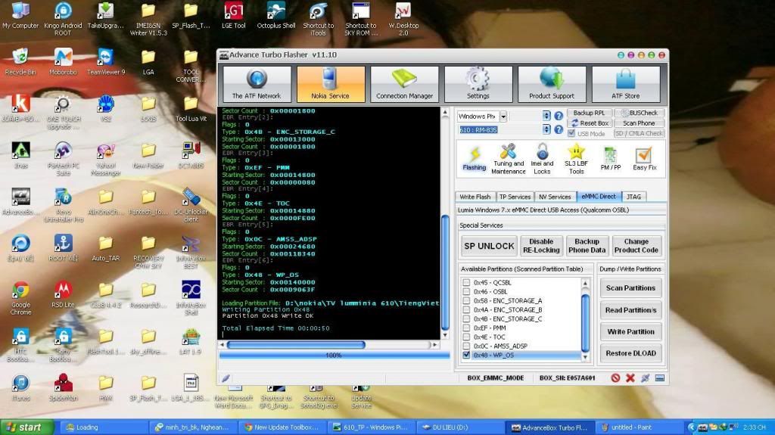Click the spinner next to the 610 : RM-835 model
Viewport: 775px width, 435px height.
(546, 129)
